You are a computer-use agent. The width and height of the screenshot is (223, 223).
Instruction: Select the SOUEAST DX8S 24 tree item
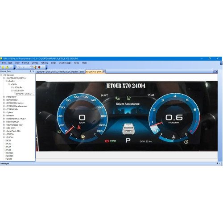click(x=25, y=94)
